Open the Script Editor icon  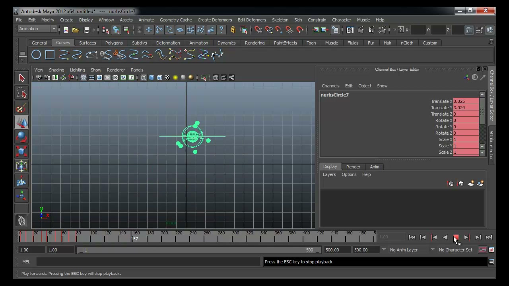[x=491, y=262]
